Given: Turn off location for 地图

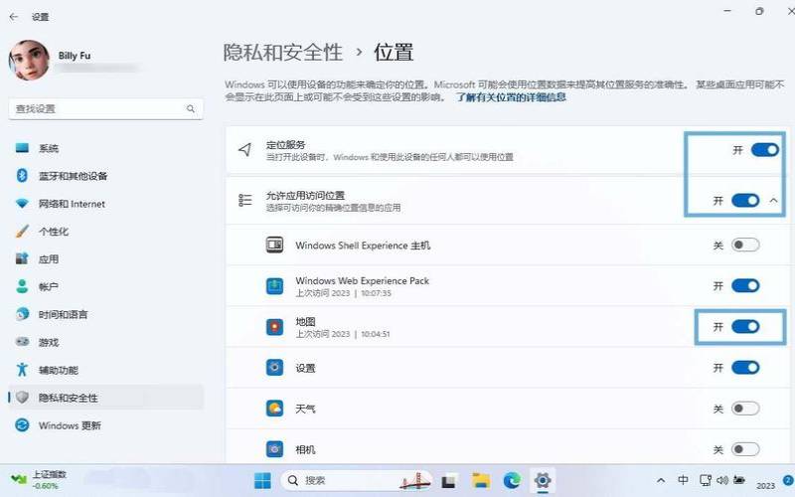Looking at the screenshot, I should [745, 327].
